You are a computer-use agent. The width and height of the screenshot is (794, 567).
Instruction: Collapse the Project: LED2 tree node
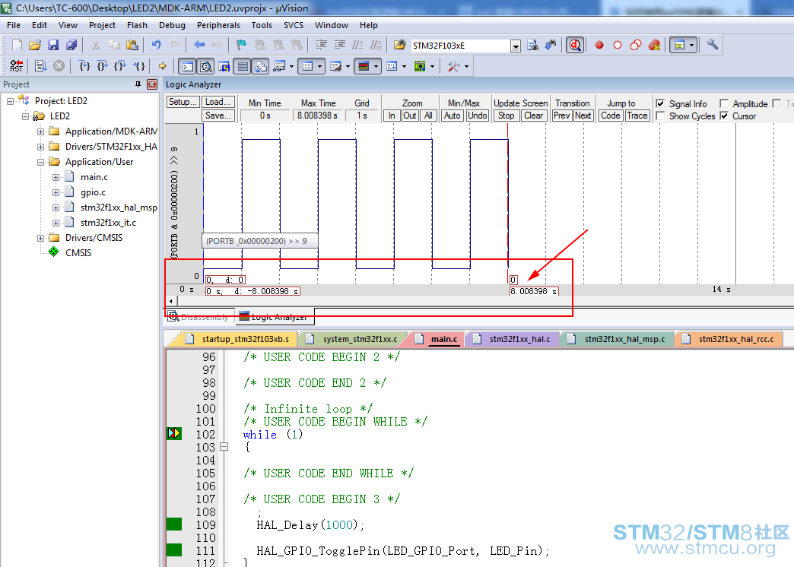pyautogui.click(x=10, y=101)
